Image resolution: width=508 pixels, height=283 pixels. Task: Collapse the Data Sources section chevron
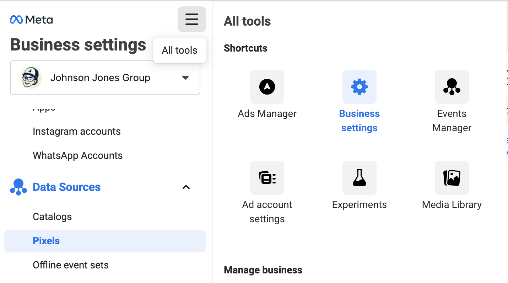point(186,187)
